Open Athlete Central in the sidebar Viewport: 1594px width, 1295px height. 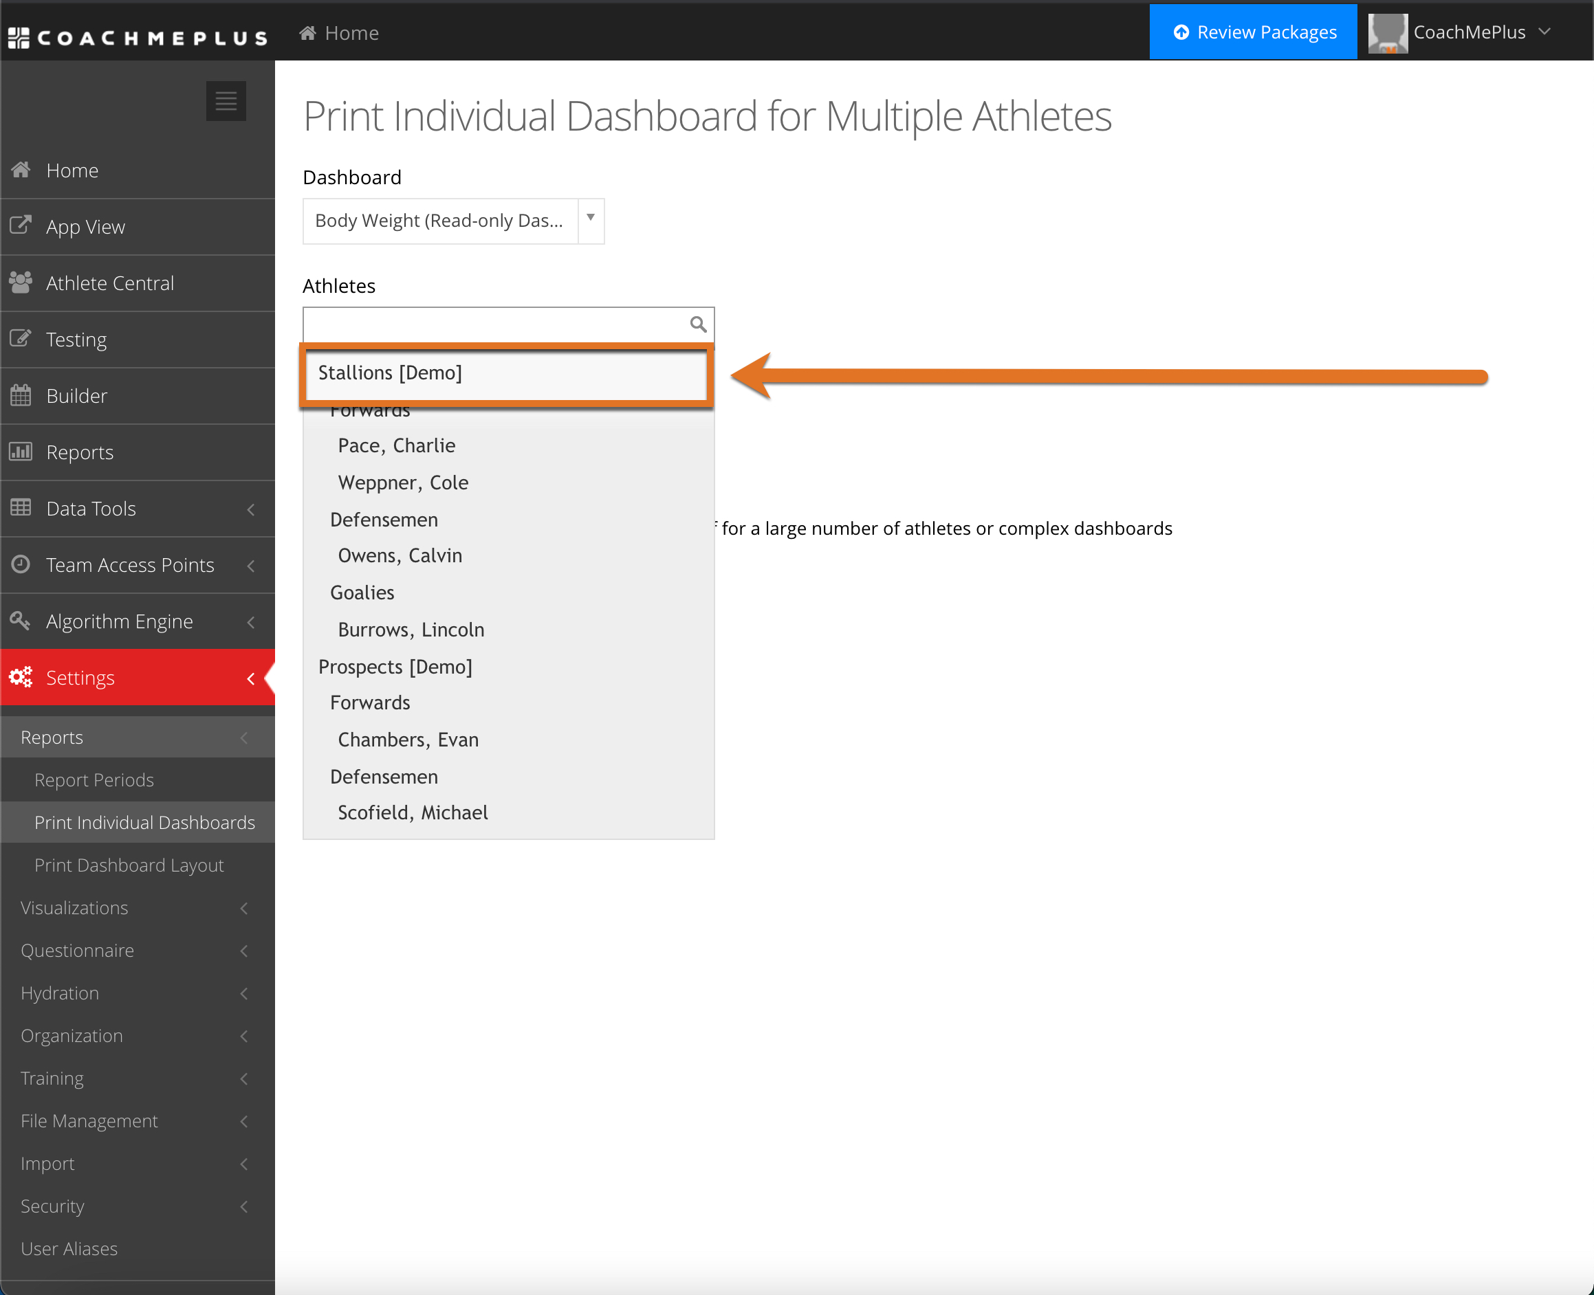[x=138, y=283]
